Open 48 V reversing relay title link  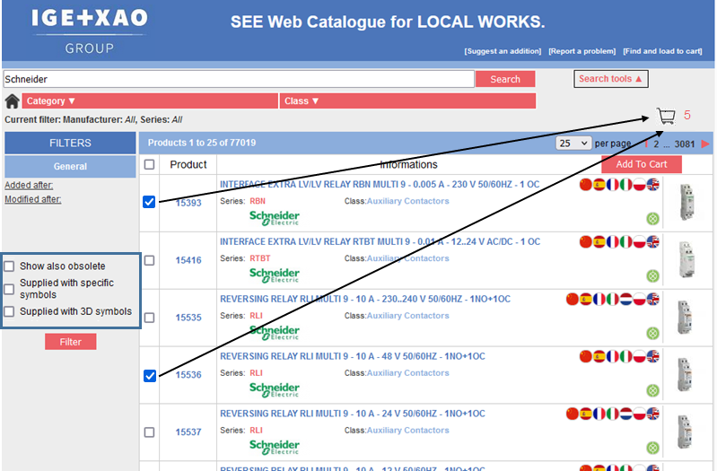[x=353, y=356]
